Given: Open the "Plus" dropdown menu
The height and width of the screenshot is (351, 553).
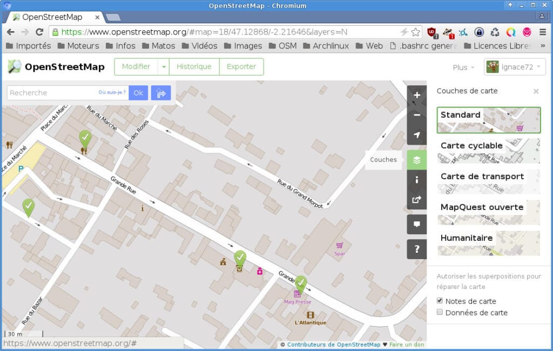Looking at the screenshot, I should point(462,67).
